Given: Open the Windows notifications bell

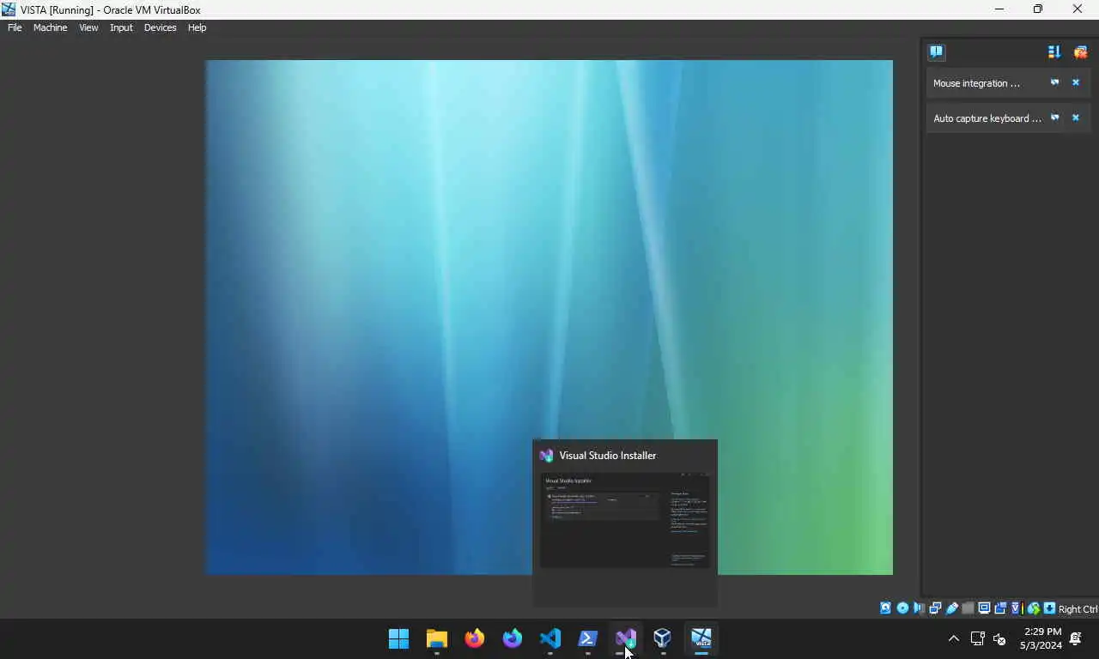Looking at the screenshot, I should [x=1076, y=638].
